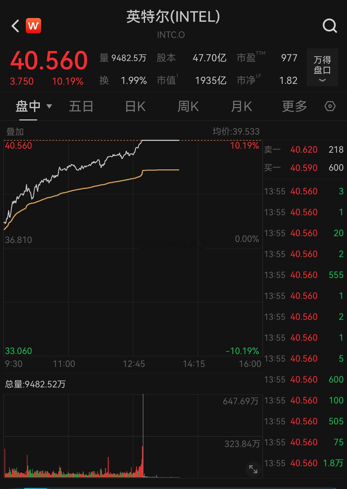Tap the 647.69万 volume scale label
Screen dimensions: 347x489
point(240,401)
